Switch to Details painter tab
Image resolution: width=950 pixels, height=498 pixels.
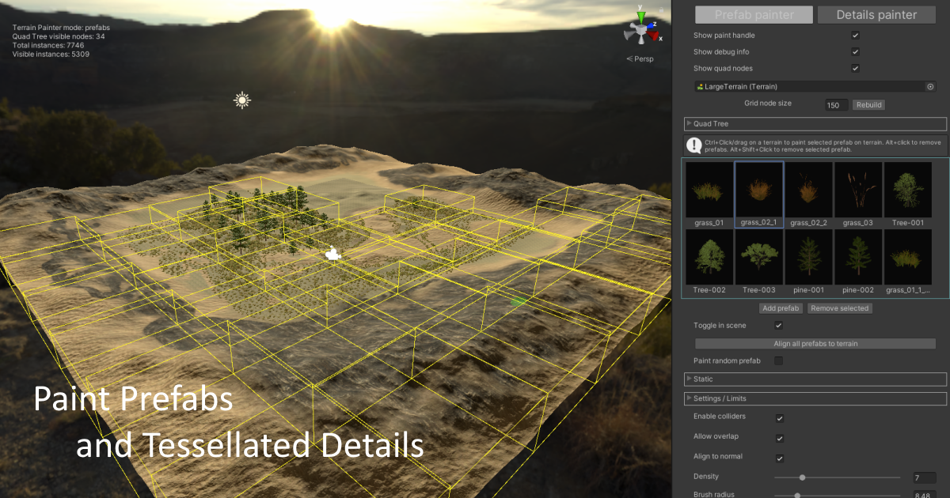pos(876,14)
